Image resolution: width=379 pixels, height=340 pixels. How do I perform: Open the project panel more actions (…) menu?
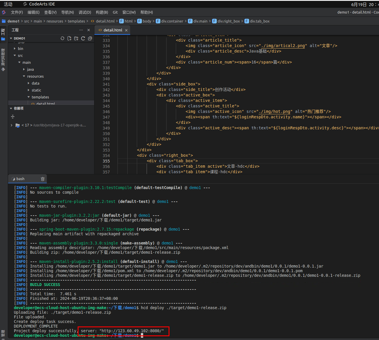(81, 30)
